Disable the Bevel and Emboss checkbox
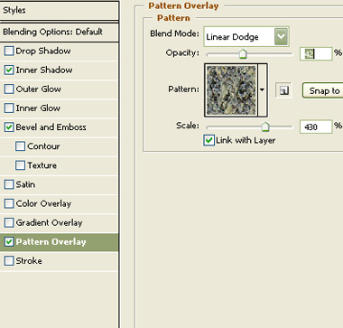The height and width of the screenshot is (328, 343). (9, 127)
